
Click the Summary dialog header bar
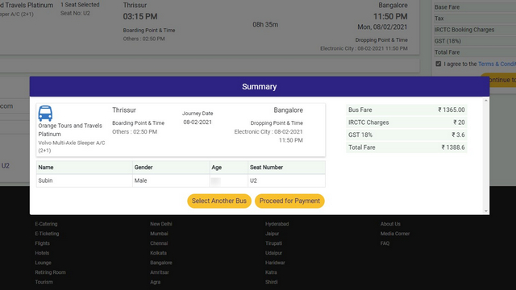point(260,86)
